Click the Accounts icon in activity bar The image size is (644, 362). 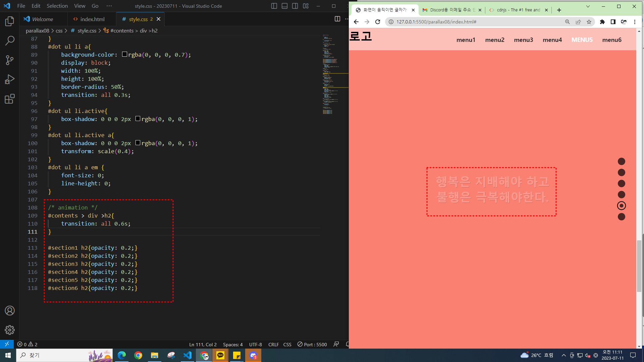point(10,311)
